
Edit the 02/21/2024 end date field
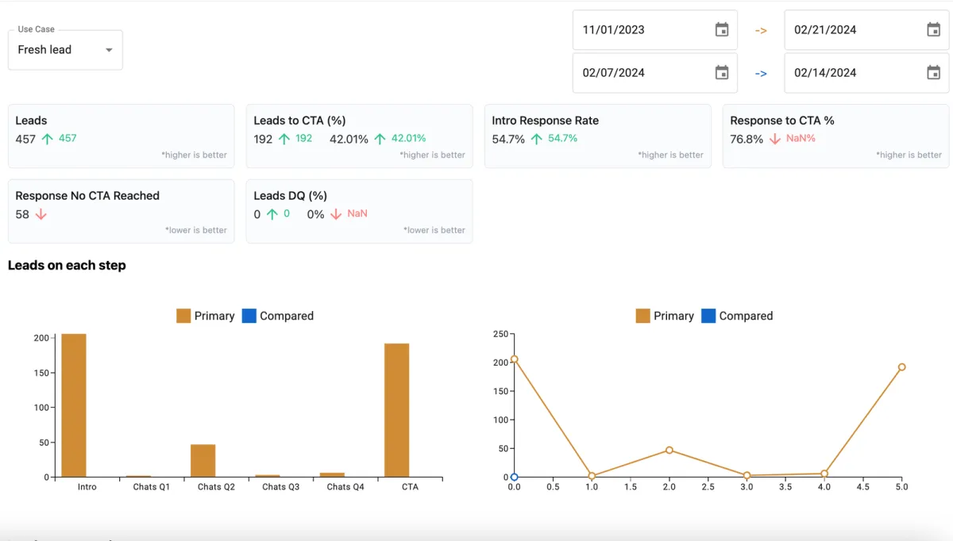tap(866, 30)
